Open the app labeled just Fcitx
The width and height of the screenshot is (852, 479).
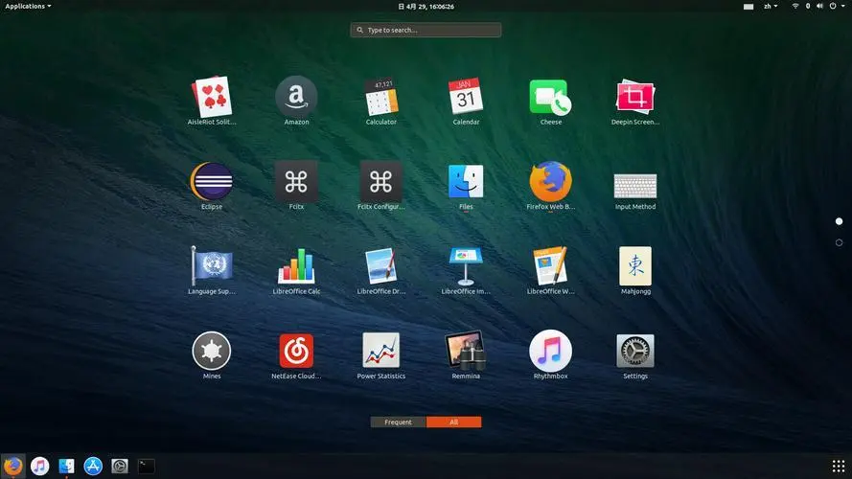pos(296,181)
